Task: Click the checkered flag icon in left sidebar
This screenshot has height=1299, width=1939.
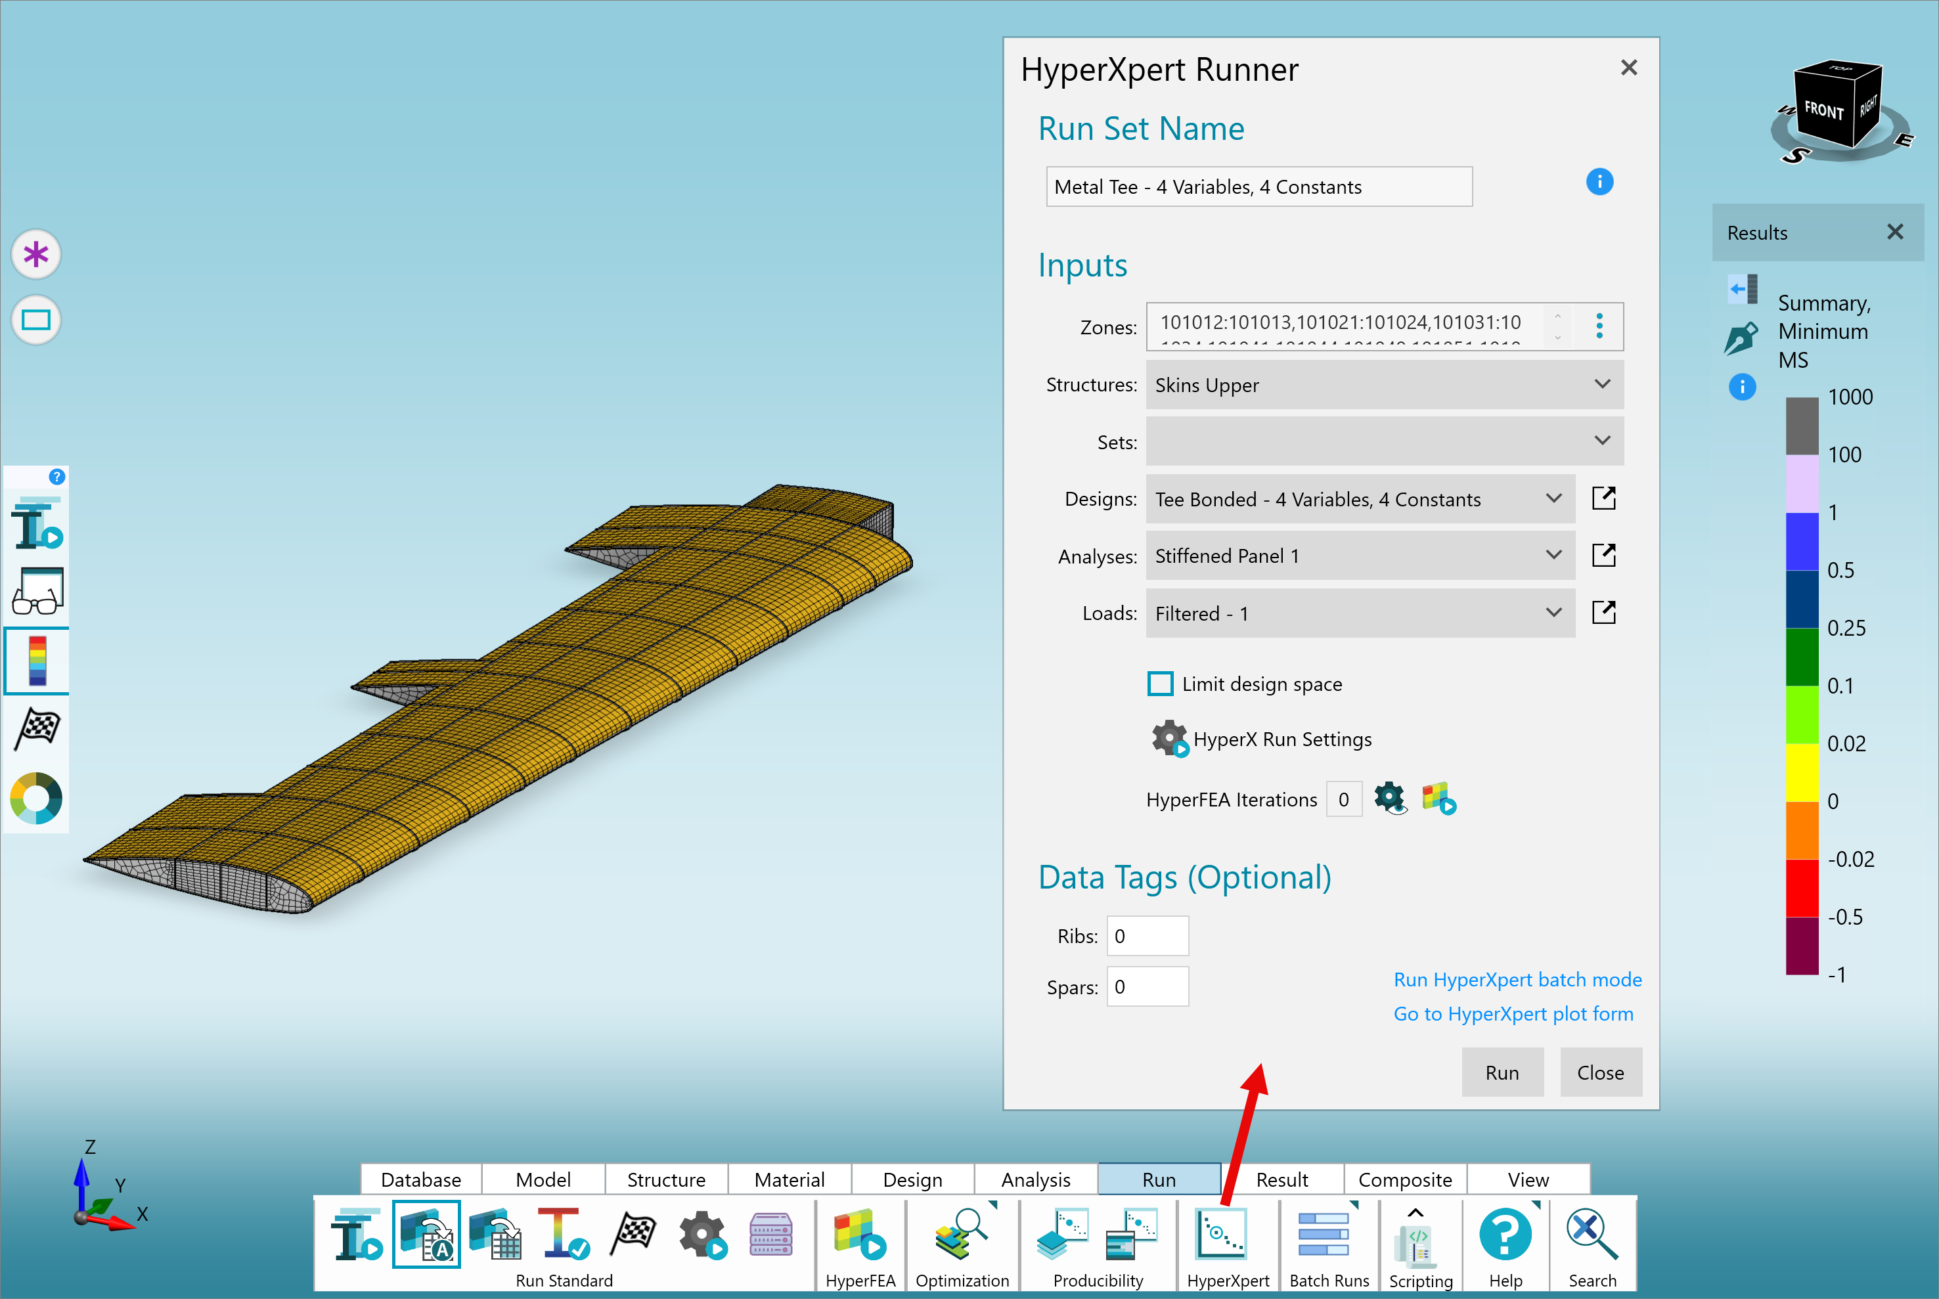Action: 37,729
